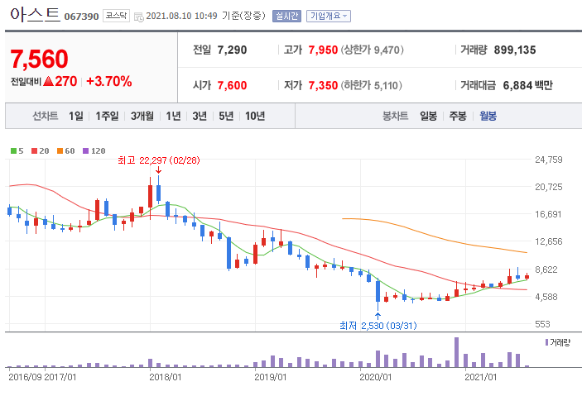Screen dimensions: 582x396
Task: Click the stock code 067390
Action: click(81, 17)
